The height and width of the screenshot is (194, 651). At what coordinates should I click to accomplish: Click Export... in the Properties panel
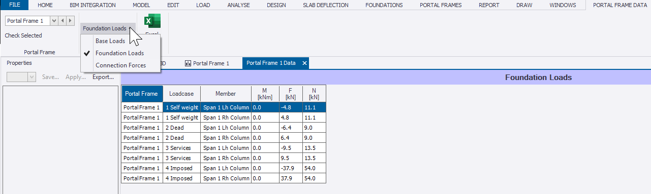coord(103,77)
